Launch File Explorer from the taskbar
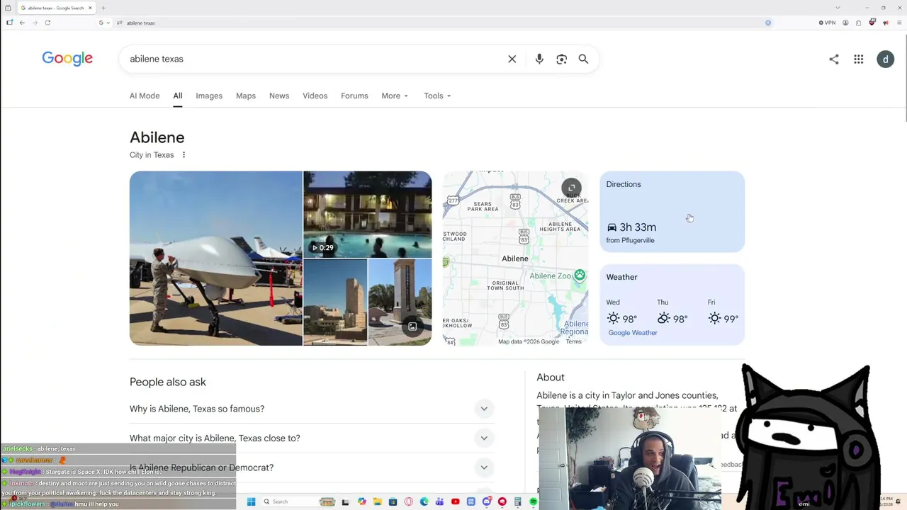The image size is (907, 510). tap(377, 502)
